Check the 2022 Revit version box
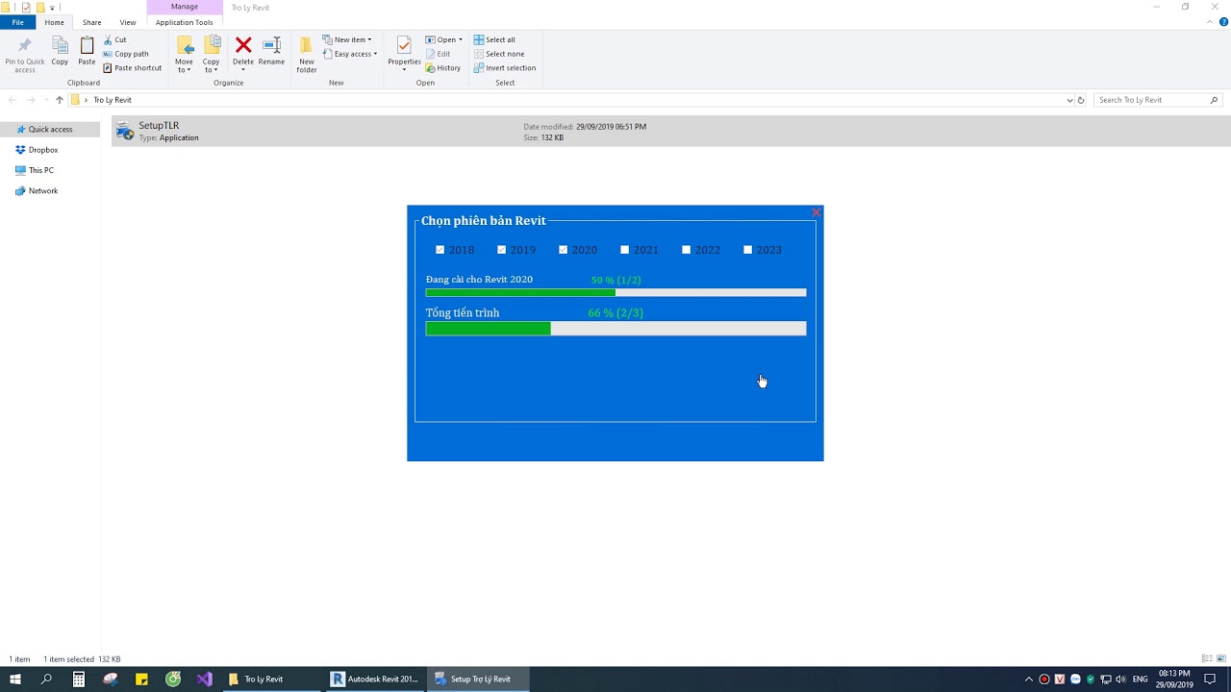The width and height of the screenshot is (1231, 692). tap(687, 250)
